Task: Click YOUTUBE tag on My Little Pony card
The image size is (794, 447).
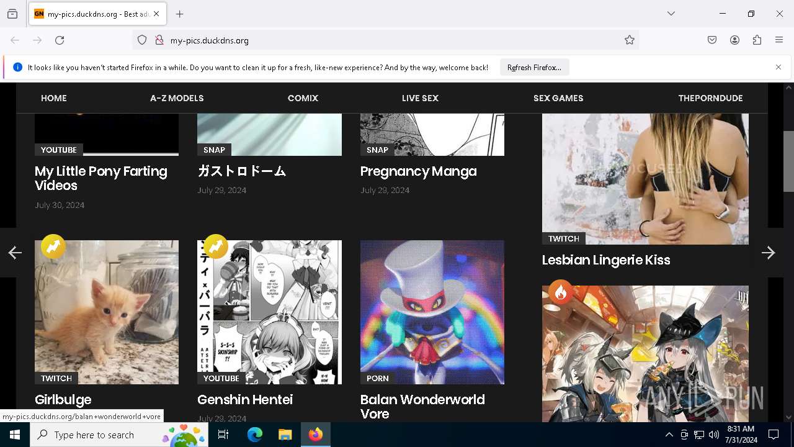Action: (59, 150)
